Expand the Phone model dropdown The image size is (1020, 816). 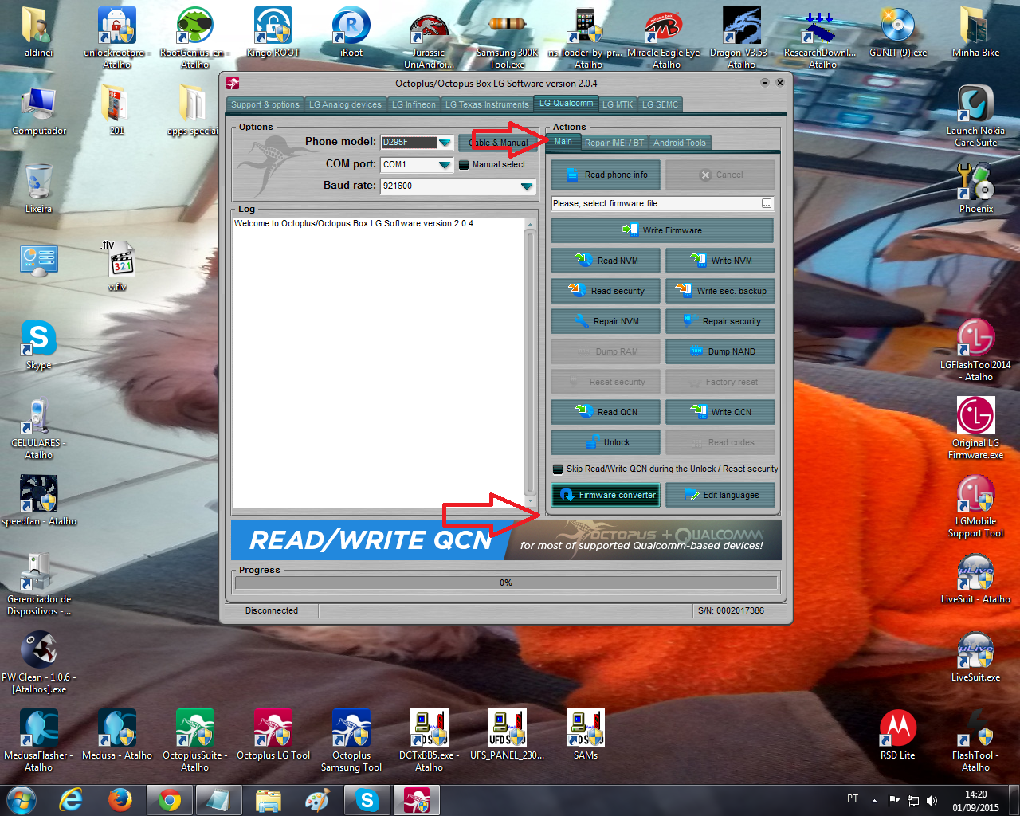(x=445, y=143)
